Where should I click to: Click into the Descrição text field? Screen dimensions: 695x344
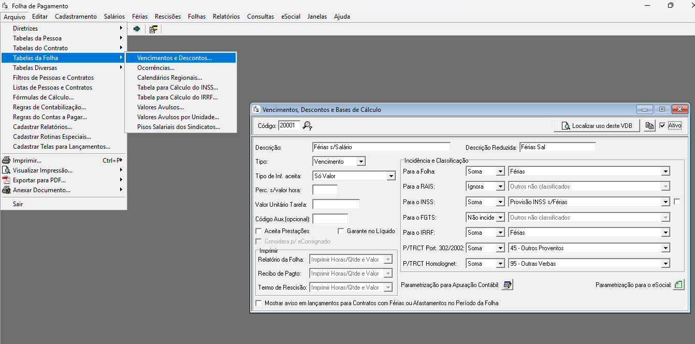click(x=381, y=148)
